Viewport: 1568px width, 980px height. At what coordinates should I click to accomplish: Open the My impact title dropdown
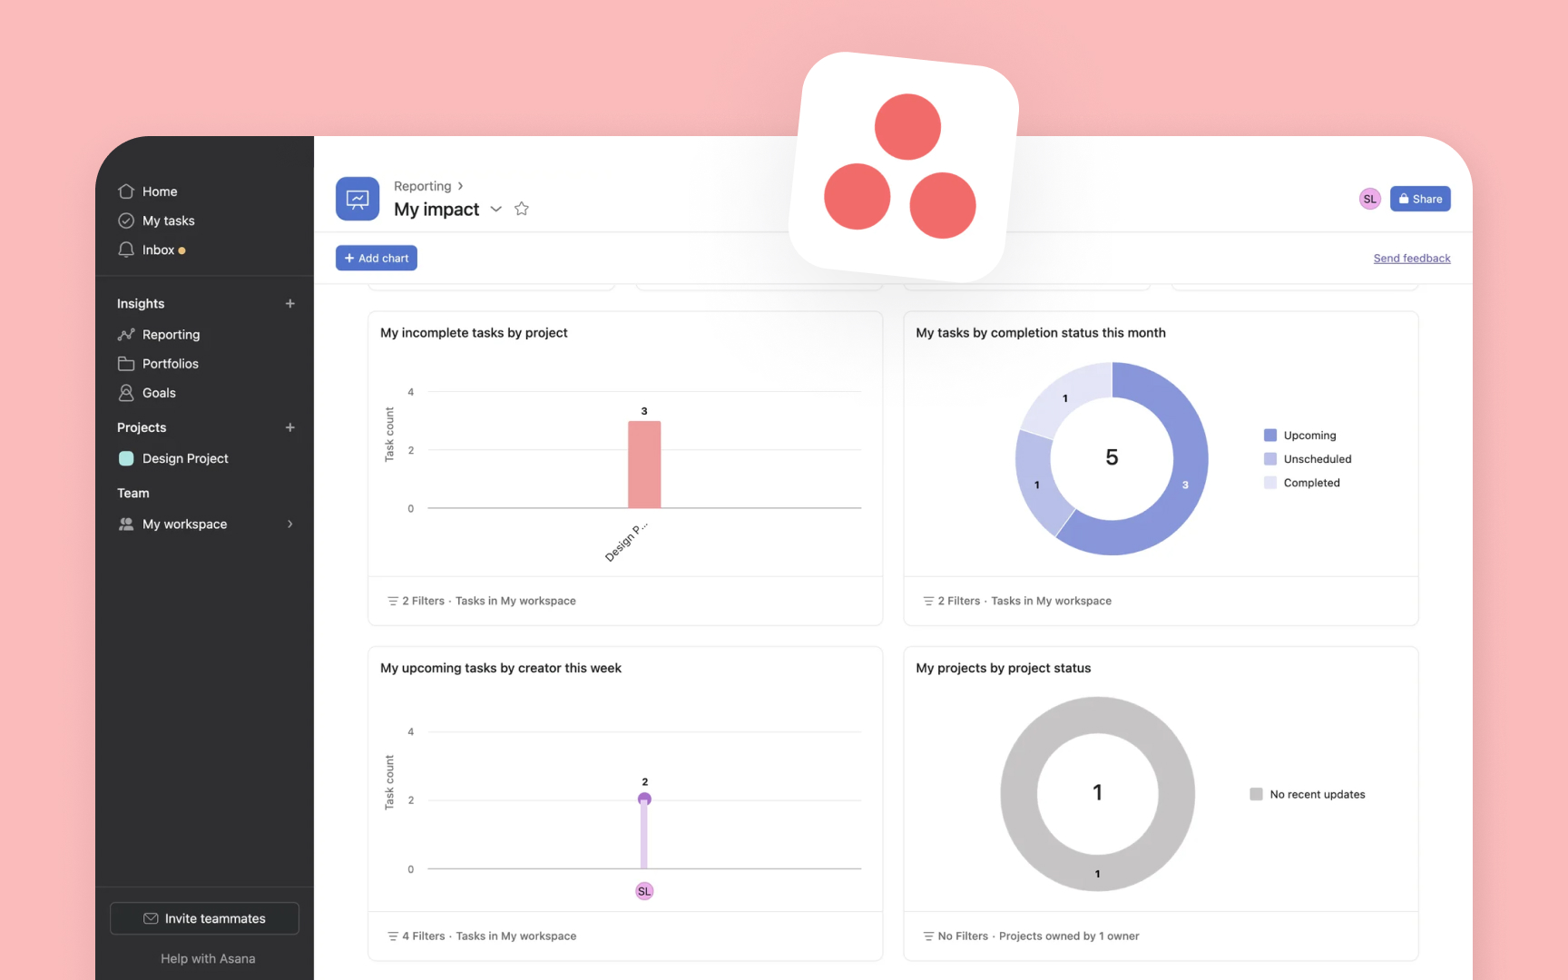point(496,210)
